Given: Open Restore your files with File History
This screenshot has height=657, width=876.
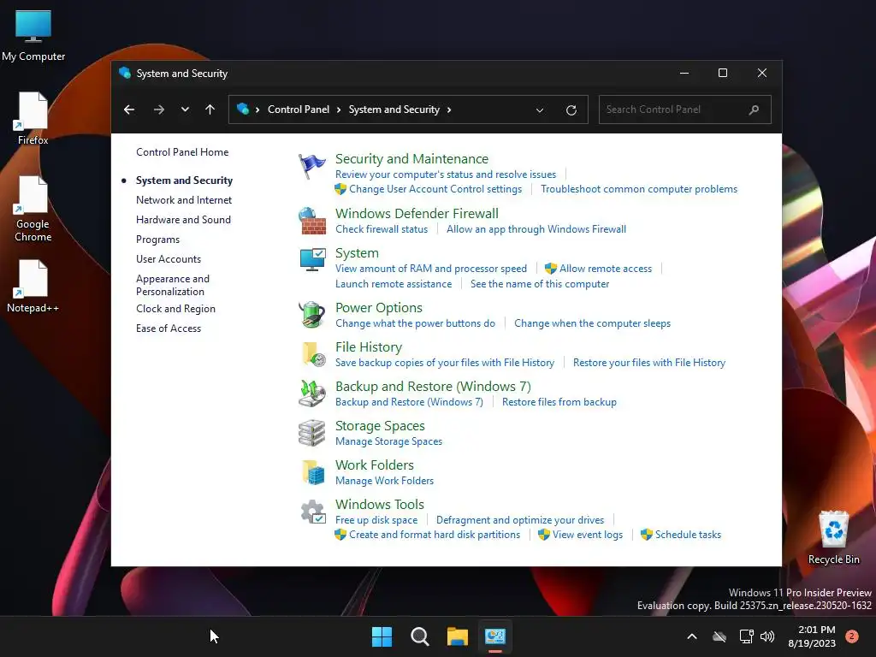Looking at the screenshot, I should (648, 363).
